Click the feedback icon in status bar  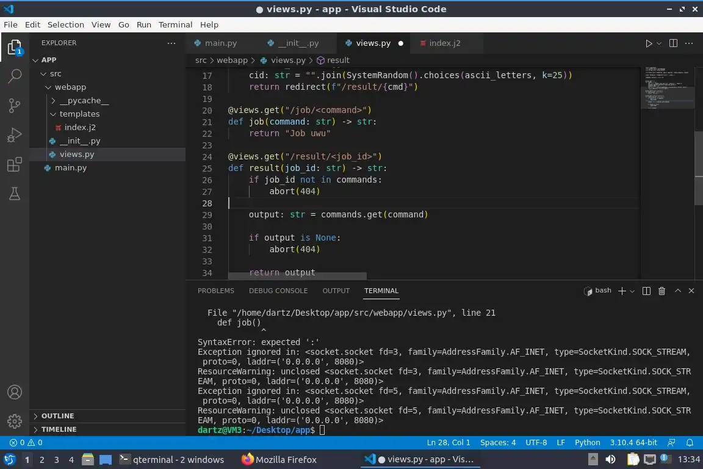671,443
